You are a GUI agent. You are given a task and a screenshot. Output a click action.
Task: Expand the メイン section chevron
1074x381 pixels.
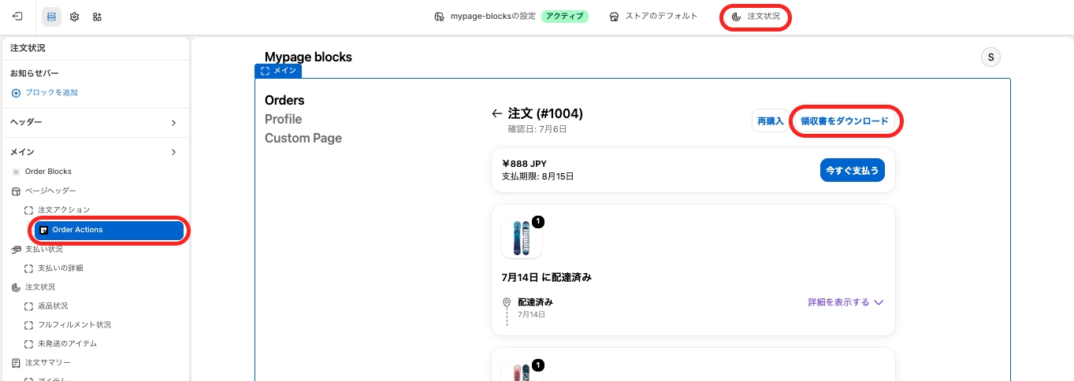click(173, 152)
